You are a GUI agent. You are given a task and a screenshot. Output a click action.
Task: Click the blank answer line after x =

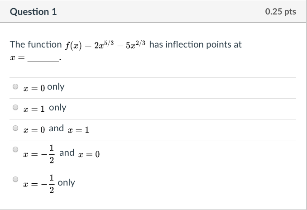(x=43, y=59)
